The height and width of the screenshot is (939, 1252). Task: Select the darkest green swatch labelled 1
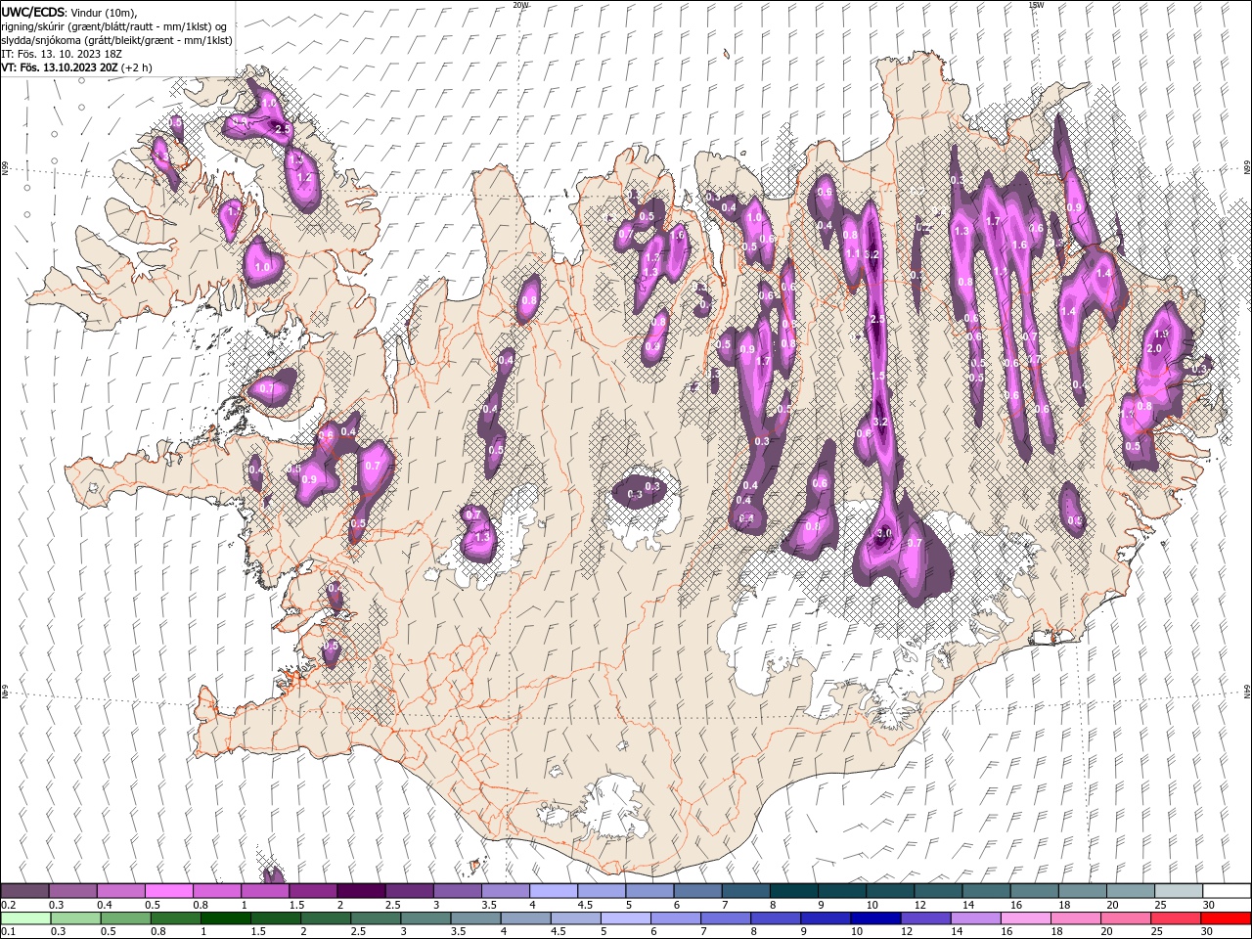pyautogui.click(x=224, y=918)
